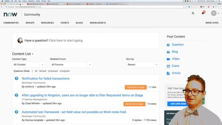
Task: Post a new Video link
Action: [176, 59]
